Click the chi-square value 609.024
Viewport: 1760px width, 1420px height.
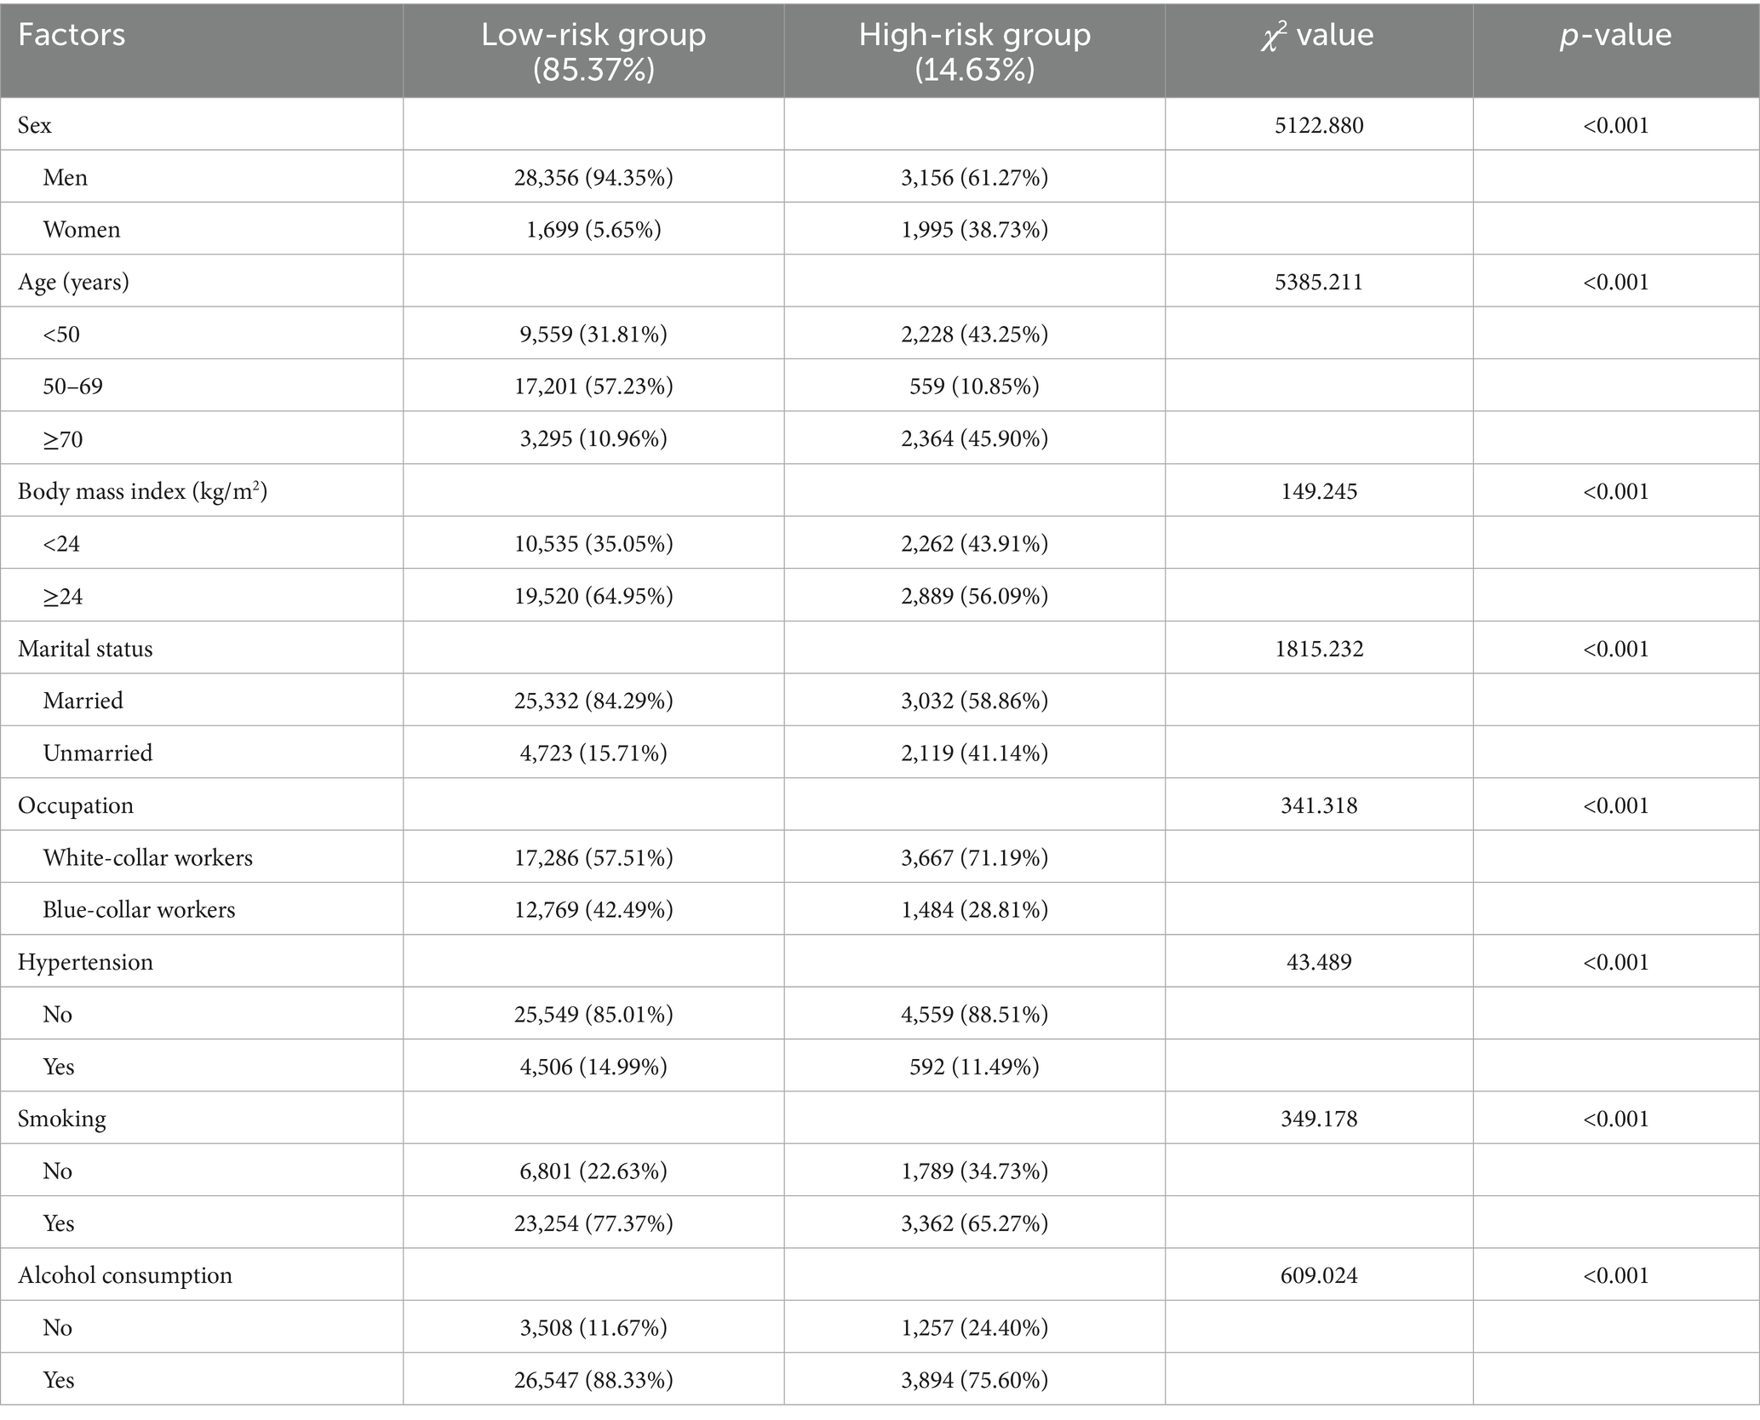pyautogui.click(x=1318, y=1275)
